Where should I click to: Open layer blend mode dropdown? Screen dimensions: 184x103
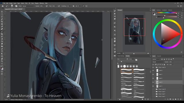pos(158,62)
